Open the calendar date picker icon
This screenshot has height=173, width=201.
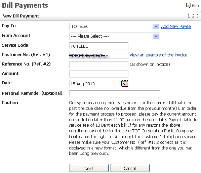point(125,84)
